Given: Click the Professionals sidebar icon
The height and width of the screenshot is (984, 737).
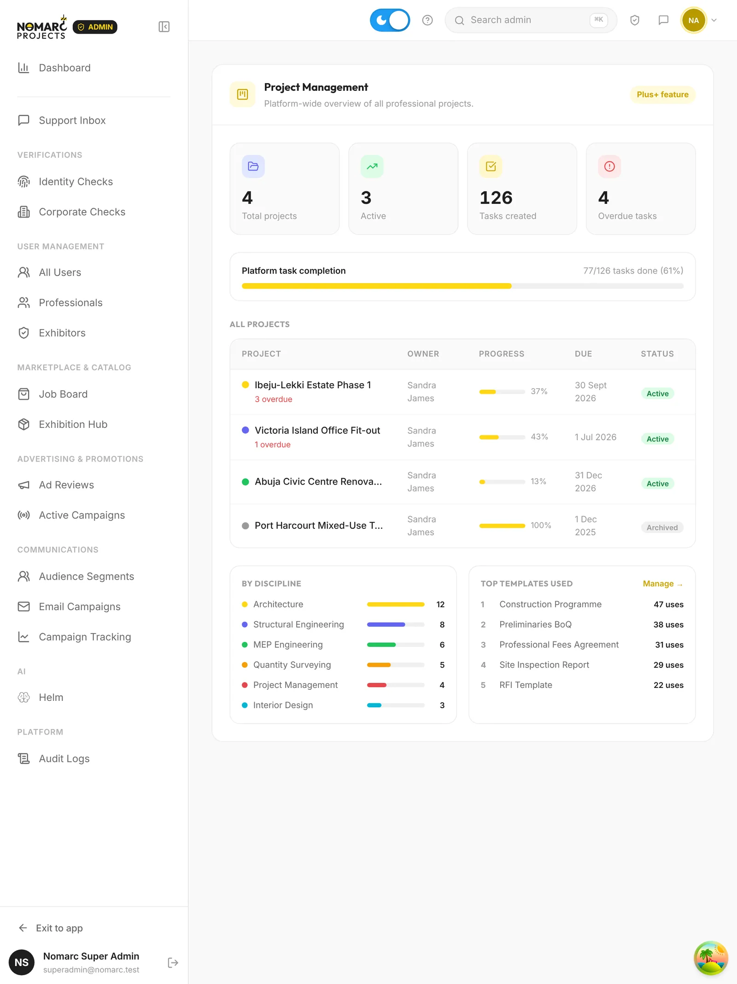Looking at the screenshot, I should pos(24,303).
